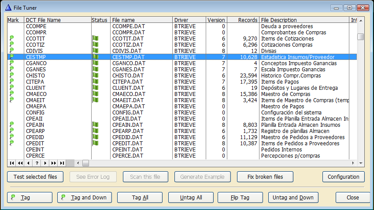
Task: Click the green status flag for CPEARP
Action: coord(96,131)
